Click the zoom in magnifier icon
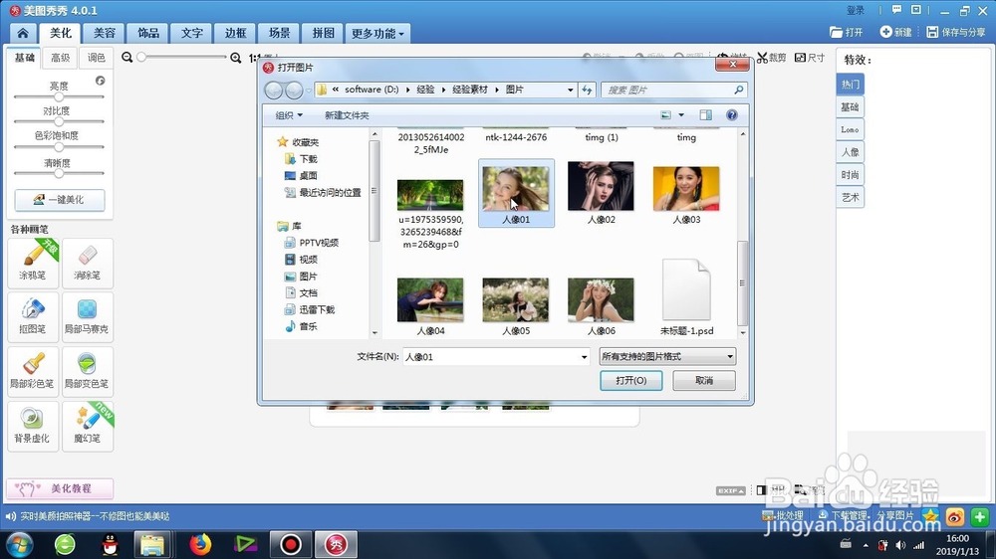Image resolution: width=996 pixels, height=559 pixels. [236, 58]
